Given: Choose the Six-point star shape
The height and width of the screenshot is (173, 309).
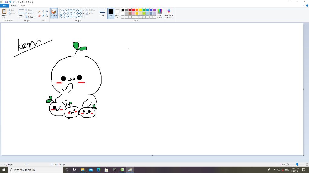Looking at the screenshot, I should (71, 17).
